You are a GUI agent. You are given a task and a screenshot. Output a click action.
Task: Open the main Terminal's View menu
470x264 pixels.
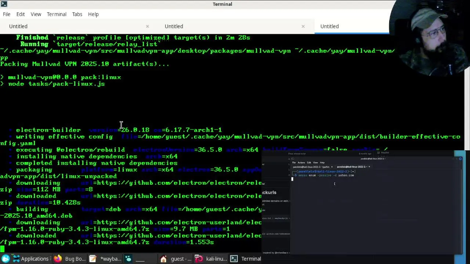[36, 14]
